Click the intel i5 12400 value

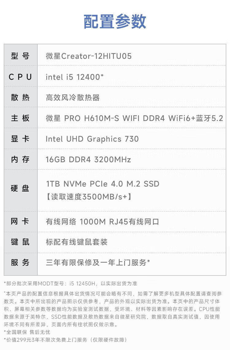(x=75, y=77)
